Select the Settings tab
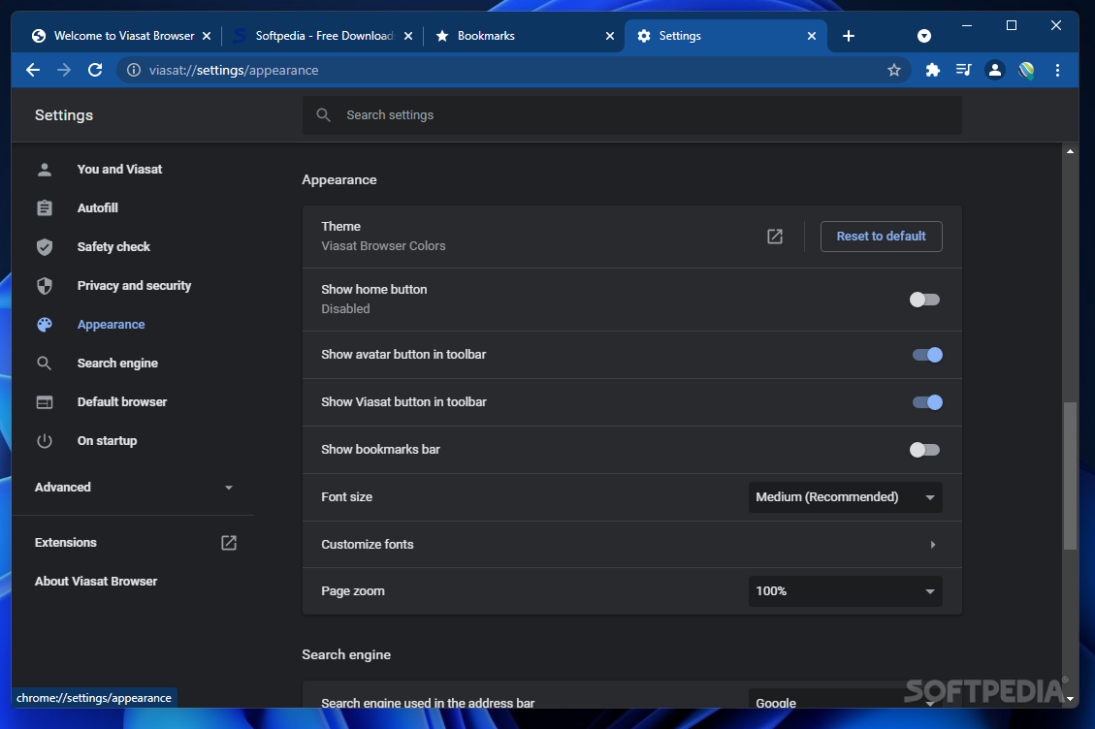Image resolution: width=1095 pixels, height=729 pixels. coord(725,36)
